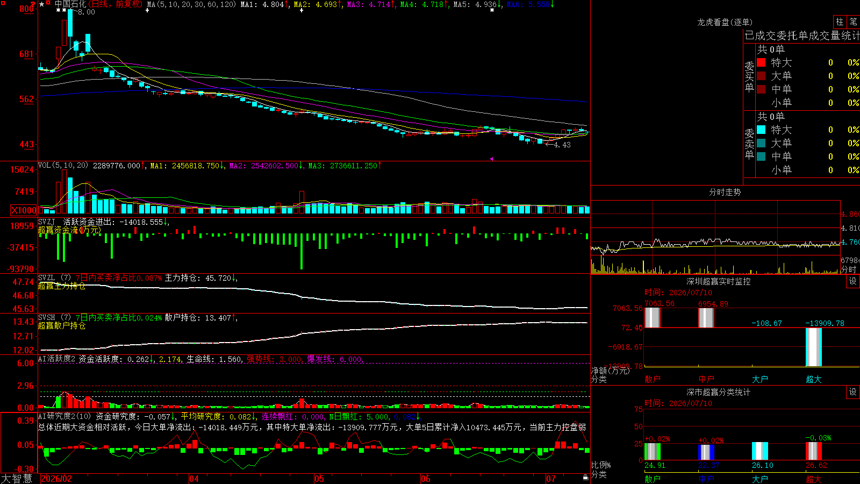Open the MA(5,10,20,30,60,120) parameter list
The width and height of the screenshot is (860, 484).
(191, 4)
